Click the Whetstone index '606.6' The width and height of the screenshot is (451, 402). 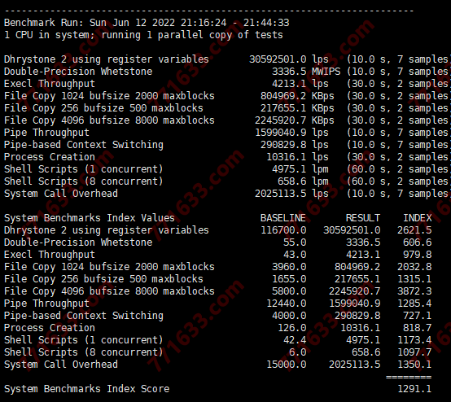418,243
